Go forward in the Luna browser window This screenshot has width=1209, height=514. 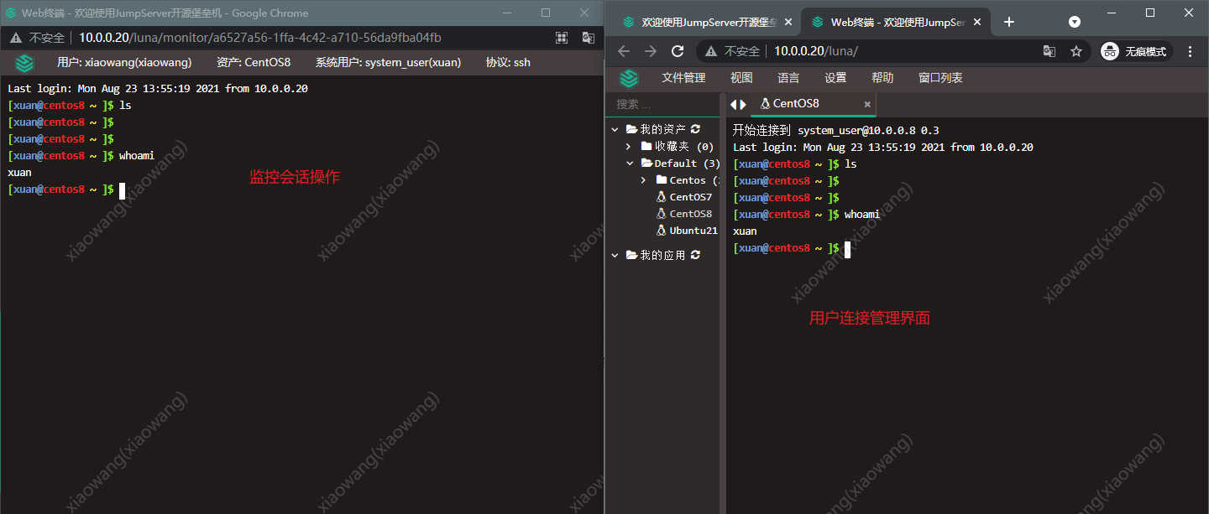coord(651,51)
